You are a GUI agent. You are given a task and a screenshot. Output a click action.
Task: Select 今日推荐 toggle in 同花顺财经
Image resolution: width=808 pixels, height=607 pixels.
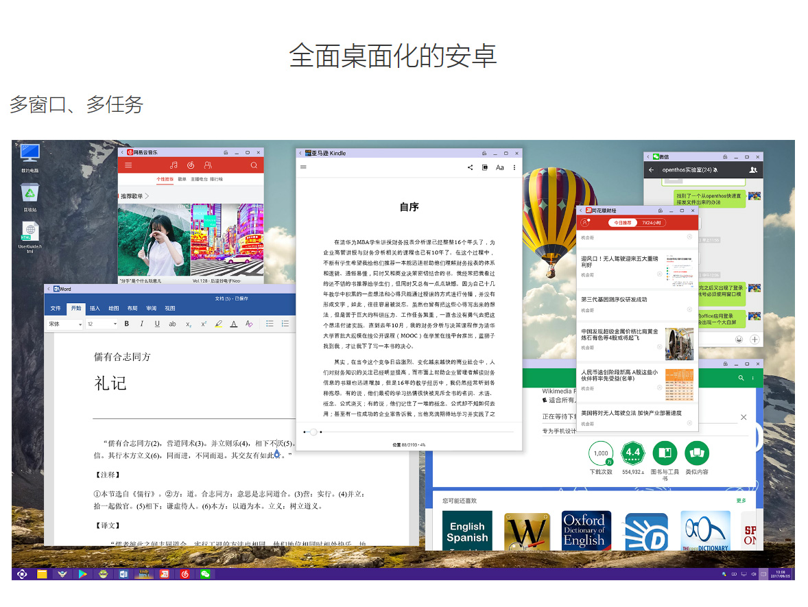pyautogui.click(x=623, y=223)
